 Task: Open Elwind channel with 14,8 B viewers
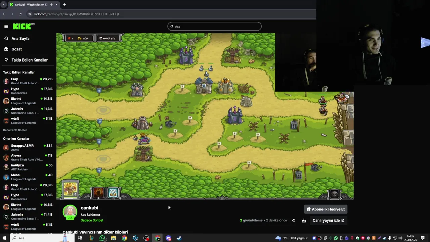tap(28, 101)
